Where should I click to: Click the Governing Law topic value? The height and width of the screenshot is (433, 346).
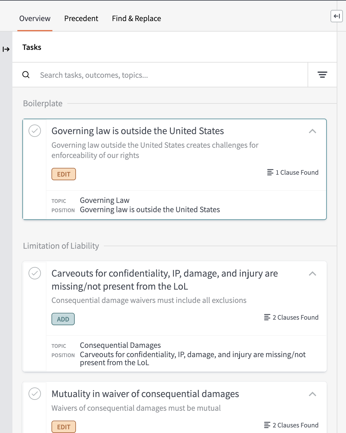(x=104, y=200)
